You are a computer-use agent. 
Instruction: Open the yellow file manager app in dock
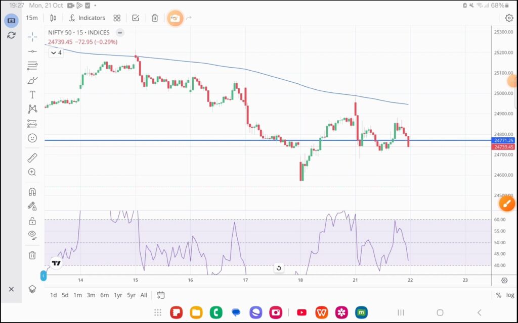(x=196, y=312)
